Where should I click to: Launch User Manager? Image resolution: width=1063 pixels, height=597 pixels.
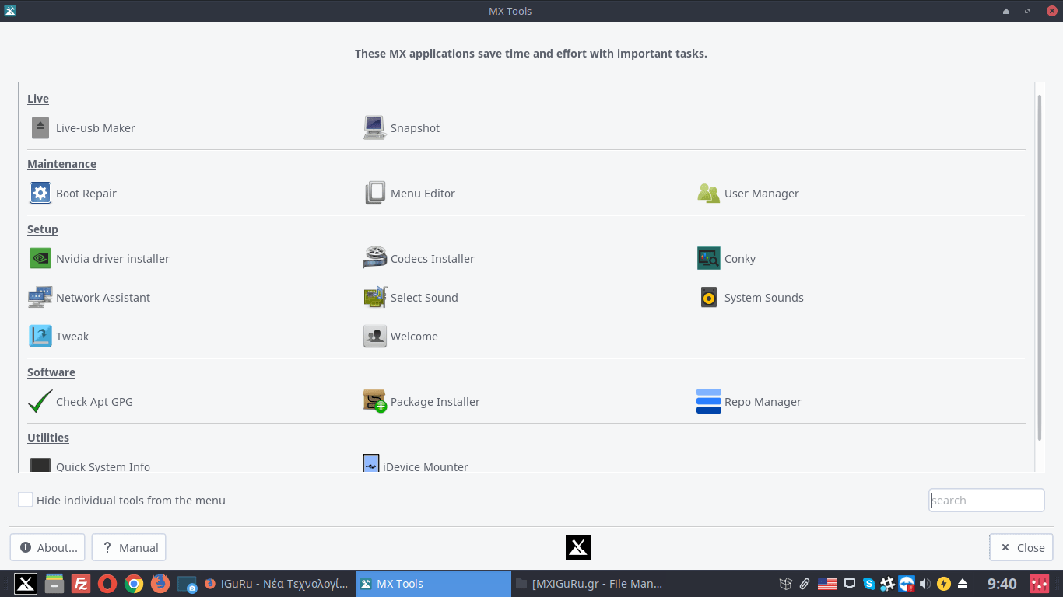(748, 194)
